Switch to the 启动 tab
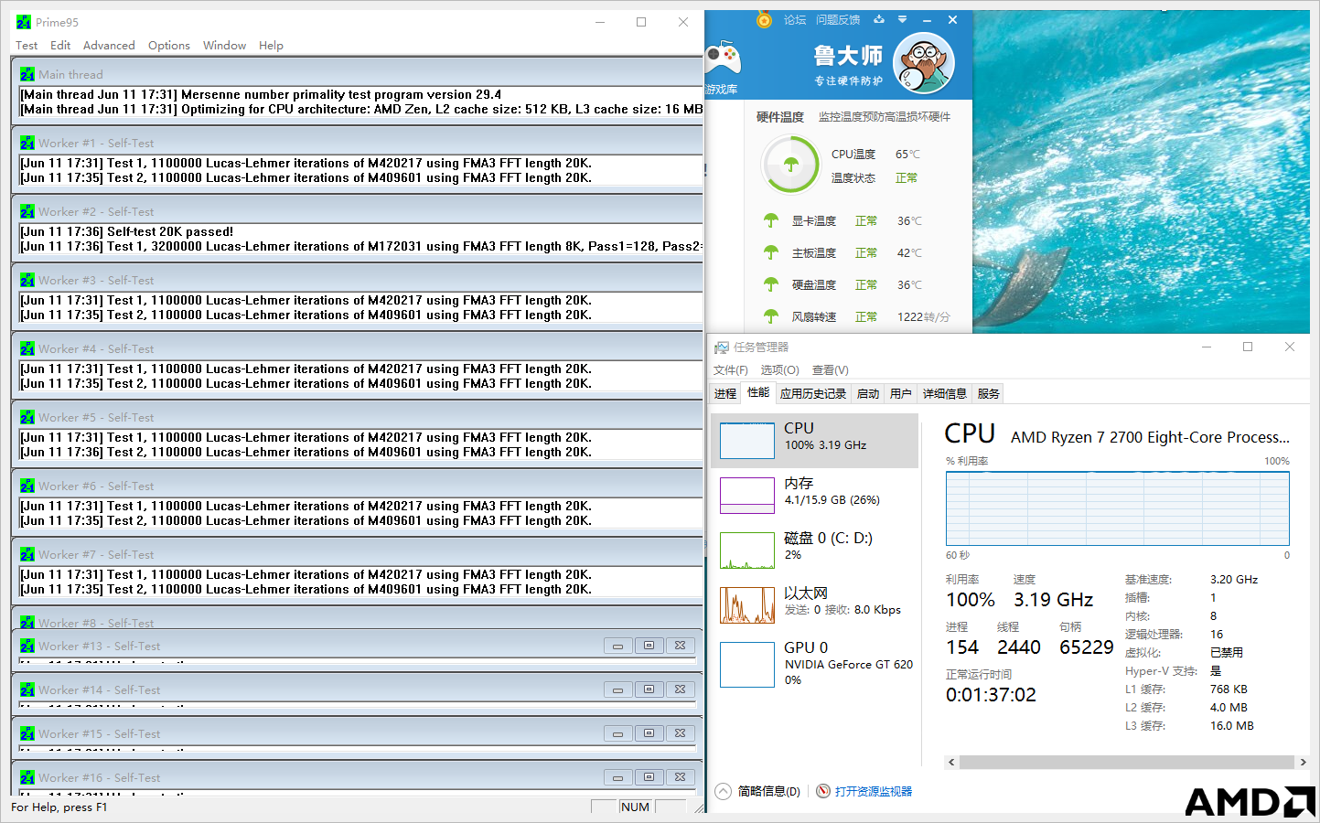 click(868, 393)
